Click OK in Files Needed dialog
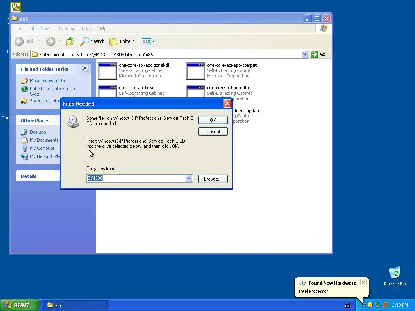Screen dimensions: 415x311 213,120
